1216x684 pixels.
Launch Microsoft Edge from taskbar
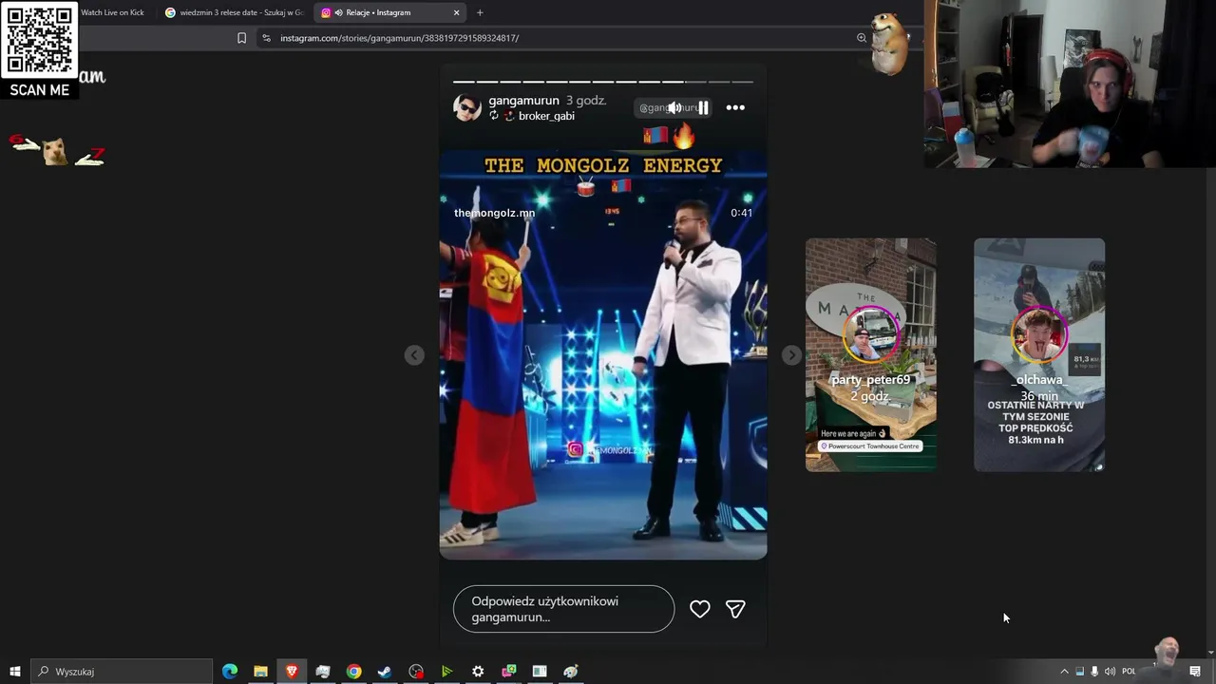[230, 672]
